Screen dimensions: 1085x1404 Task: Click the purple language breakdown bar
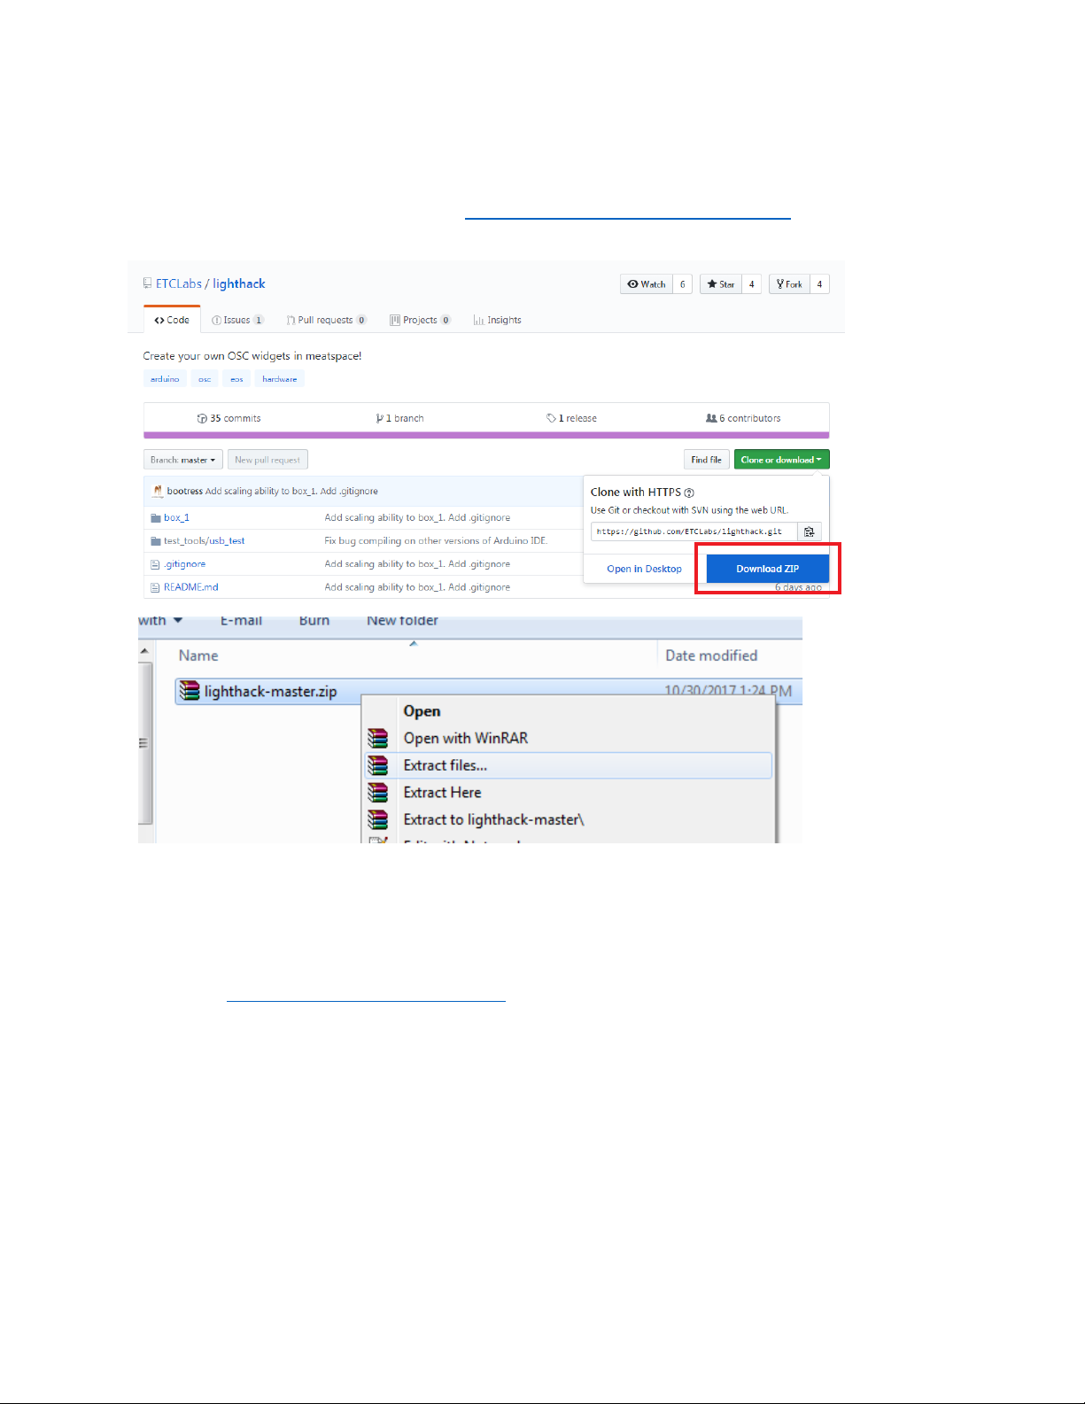pyautogui.click(x=486, y=435)
